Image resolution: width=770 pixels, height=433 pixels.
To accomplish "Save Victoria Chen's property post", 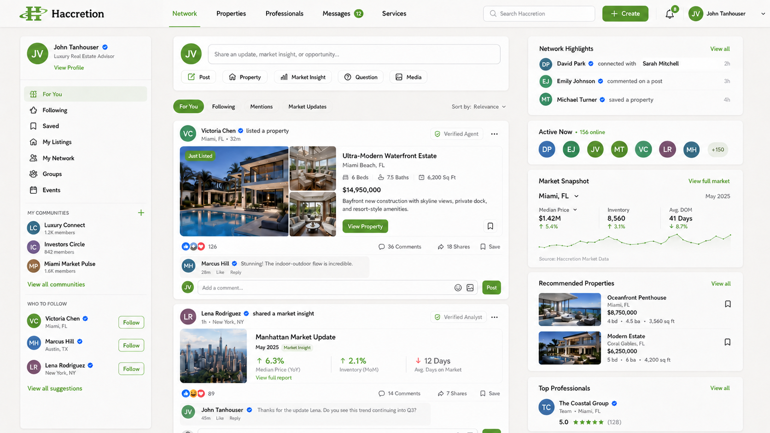I will click(x=490, y=247).
